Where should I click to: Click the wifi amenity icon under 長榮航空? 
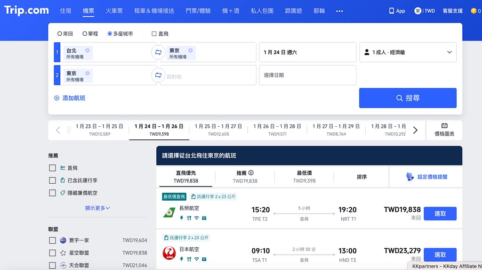pyautogui.click(x=196, y=218)
